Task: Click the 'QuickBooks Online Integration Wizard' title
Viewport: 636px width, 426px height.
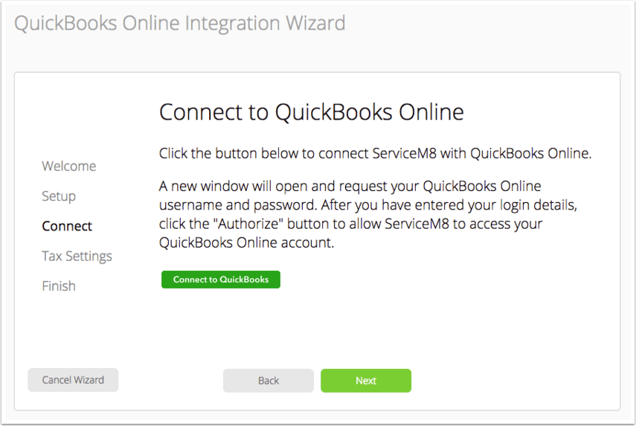Action: [180, 23]
